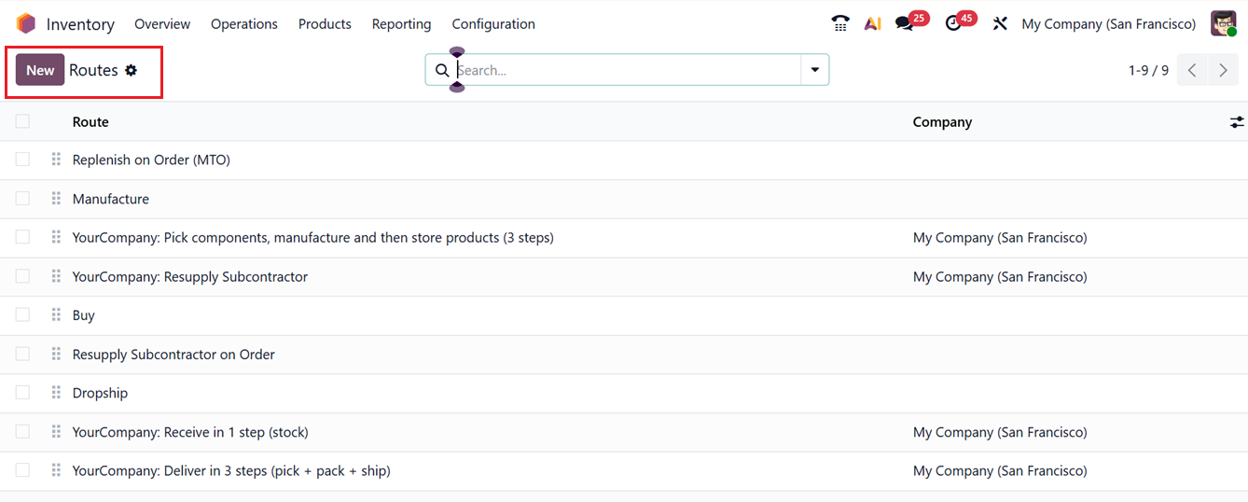This screenshot has width=1248, height=502.
Task: Click the Inventory app logo icon
Action: [x=26, y=24]
